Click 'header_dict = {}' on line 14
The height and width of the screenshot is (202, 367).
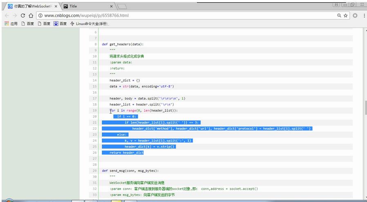pyautogui.click(x=125, y=80)
